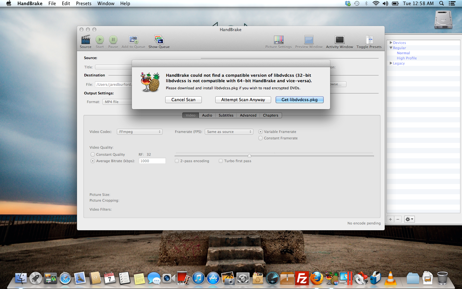Click the Average Bitrate 1000 field
Screen dimensions: 462x289
pyautogui.click(x=152, y=161)
